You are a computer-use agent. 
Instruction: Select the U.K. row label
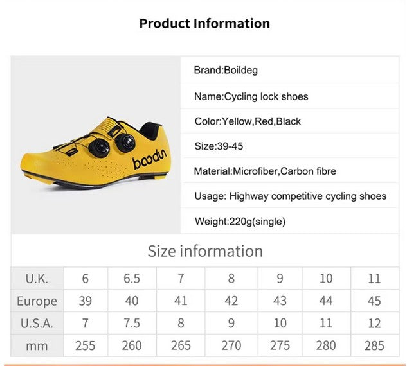click(x=37, y=279)
